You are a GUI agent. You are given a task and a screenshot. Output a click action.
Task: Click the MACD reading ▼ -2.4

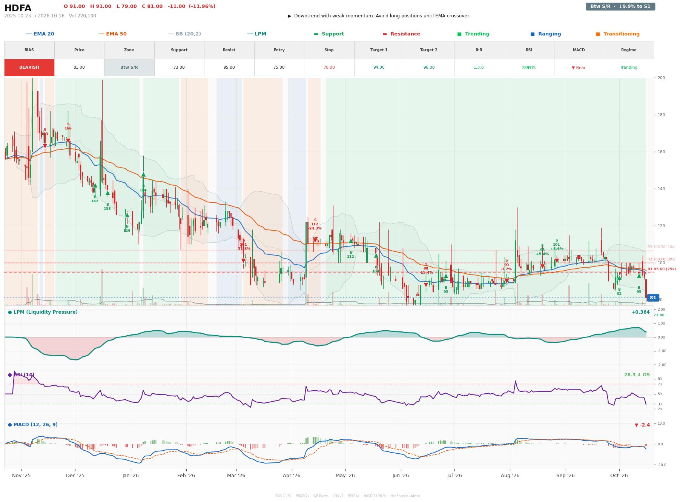click(x=642, y=425)
